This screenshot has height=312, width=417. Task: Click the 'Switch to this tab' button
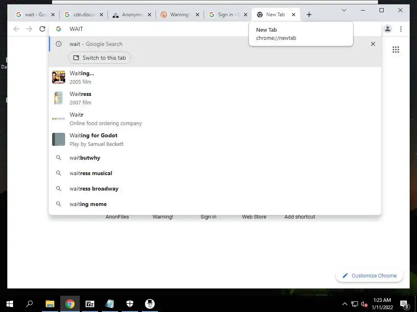pos(99,58)
